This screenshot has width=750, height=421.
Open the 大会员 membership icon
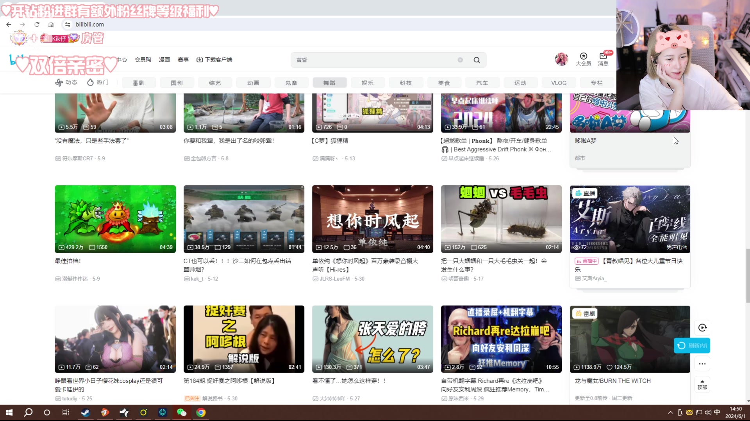[583, 59]
